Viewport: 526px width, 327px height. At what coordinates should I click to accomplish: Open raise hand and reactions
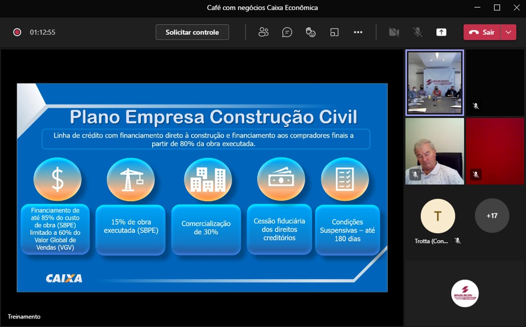[x=311, y=32]
